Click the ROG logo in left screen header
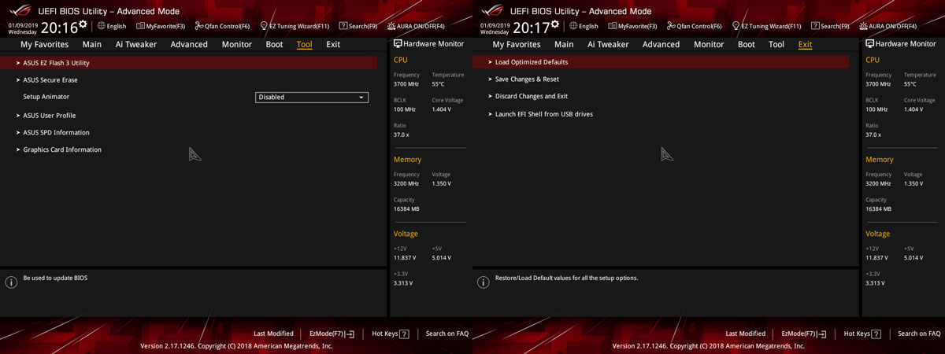This screenshot has height=354, width=945. point(20,10)
